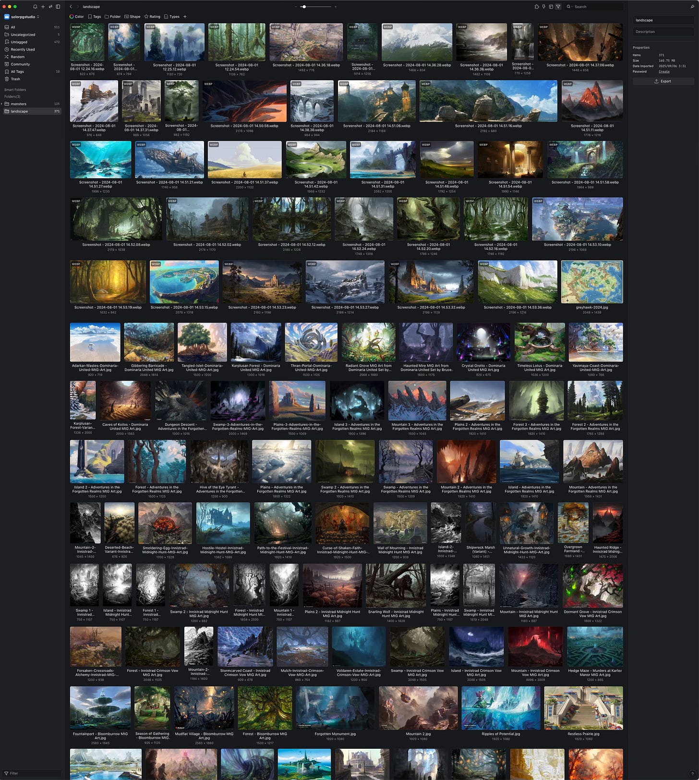Select Dormant Grove - Innistrad Crimson Vow thumbnail
This screenshot has height=780, width=699.
[x=592, y=585]
